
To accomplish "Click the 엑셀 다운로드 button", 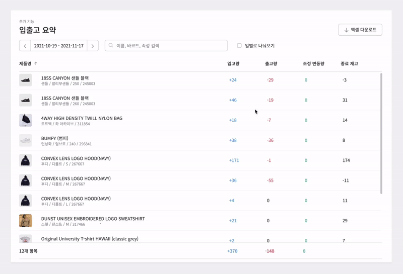I will [x=360, y=30].
